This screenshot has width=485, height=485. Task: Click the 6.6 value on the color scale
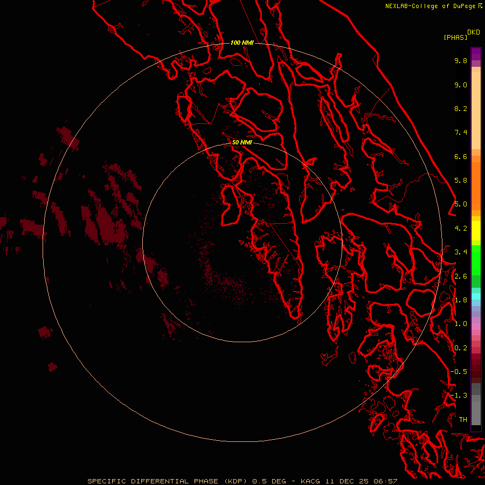click(x=461, y=156)
